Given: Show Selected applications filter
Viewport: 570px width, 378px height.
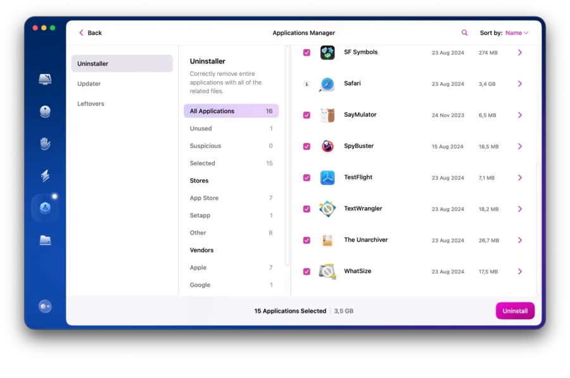Looking at the screenshot, I should (231, 163).
